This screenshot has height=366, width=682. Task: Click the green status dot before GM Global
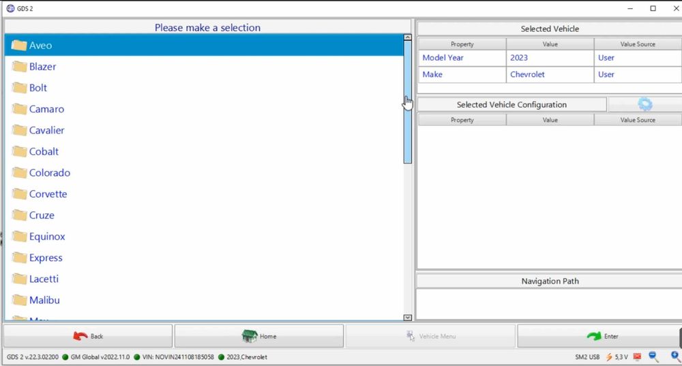(x=65, y=357)
